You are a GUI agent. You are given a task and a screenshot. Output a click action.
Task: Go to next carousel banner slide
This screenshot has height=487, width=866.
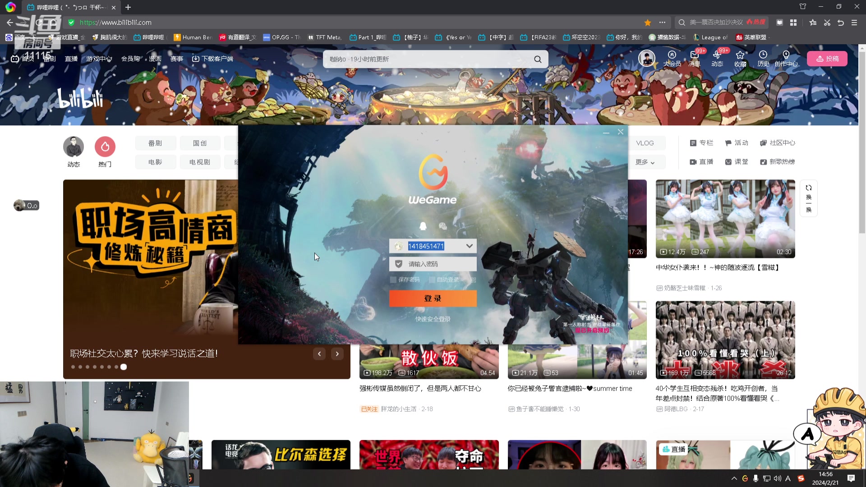click(x=337, y=354)
